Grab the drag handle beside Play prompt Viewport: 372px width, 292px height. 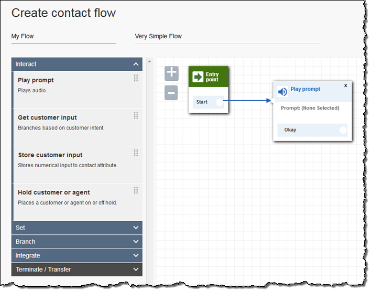(136, 78)
